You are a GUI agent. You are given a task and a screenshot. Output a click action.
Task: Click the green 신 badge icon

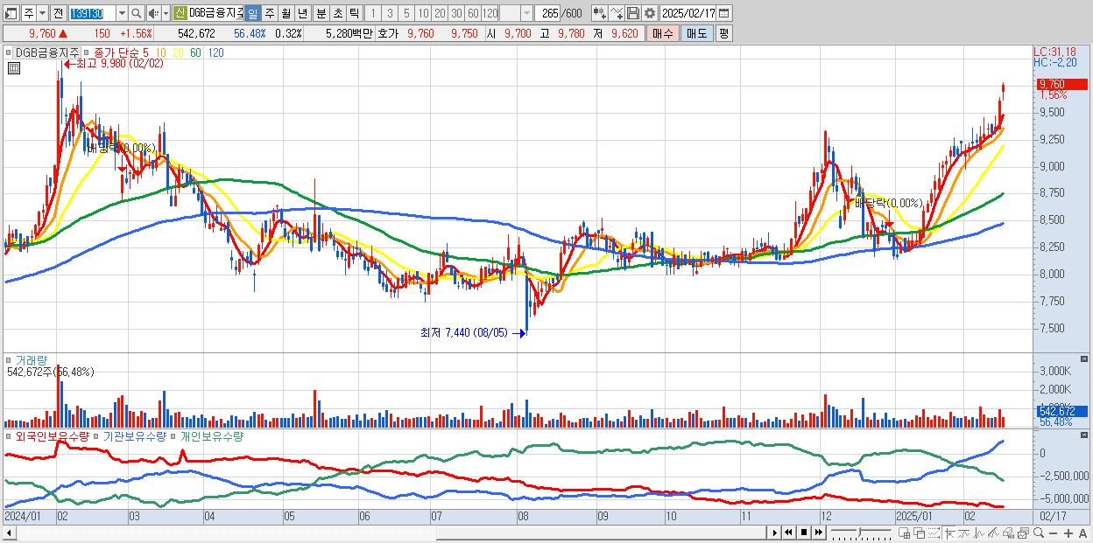click(x=180, y=13)
